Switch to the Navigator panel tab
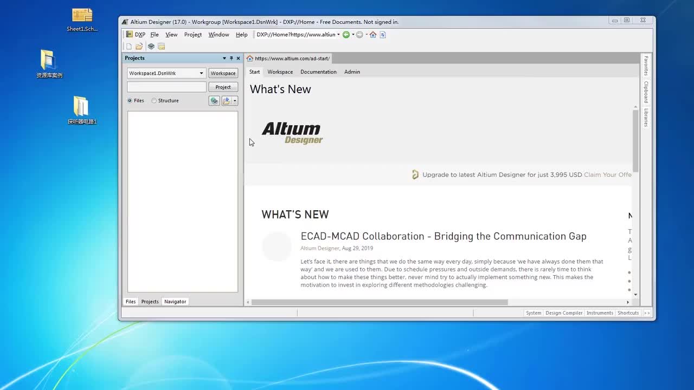The image size is (694, 390). (x=175, y=302)
